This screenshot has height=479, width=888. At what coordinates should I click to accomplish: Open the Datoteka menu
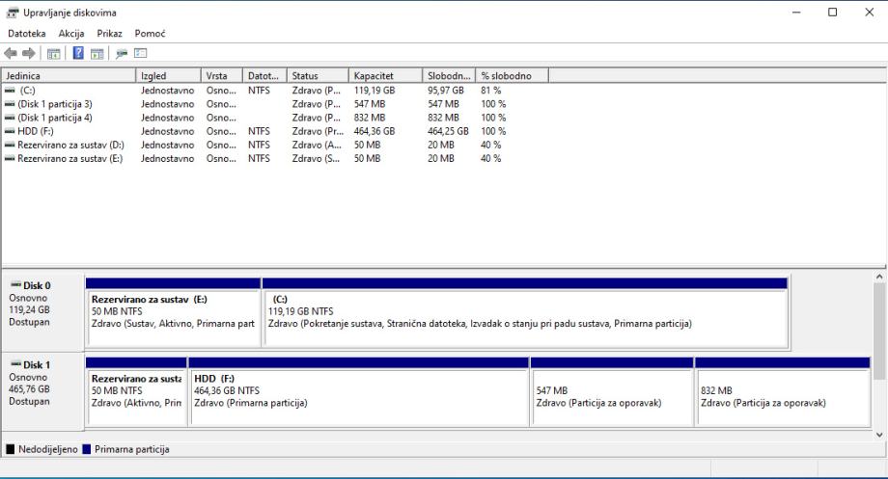(27, 34)
